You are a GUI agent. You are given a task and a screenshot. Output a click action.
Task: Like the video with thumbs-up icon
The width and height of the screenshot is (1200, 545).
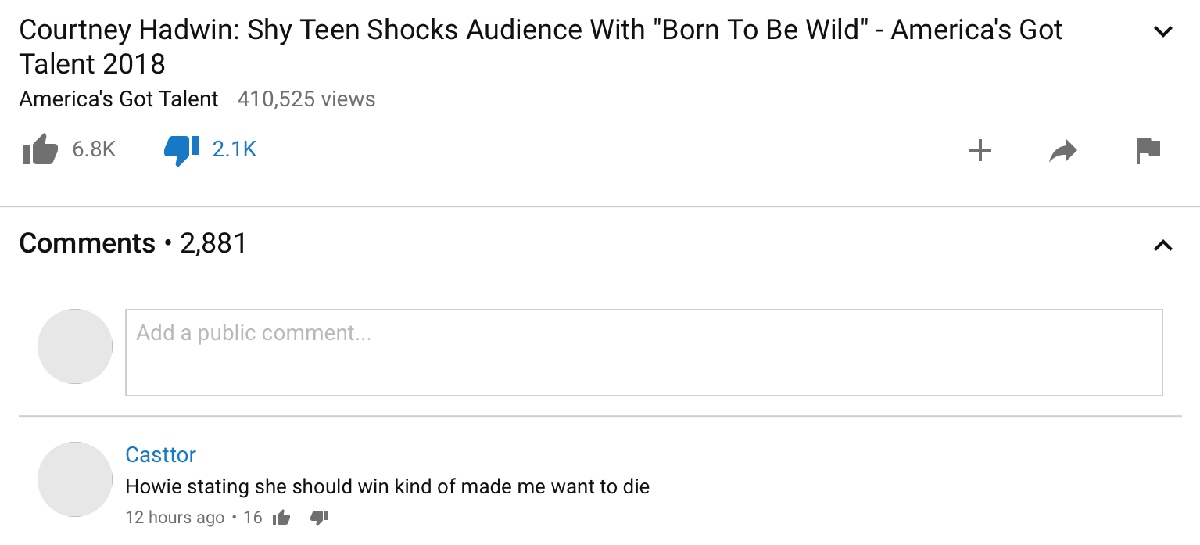[41, 149]
